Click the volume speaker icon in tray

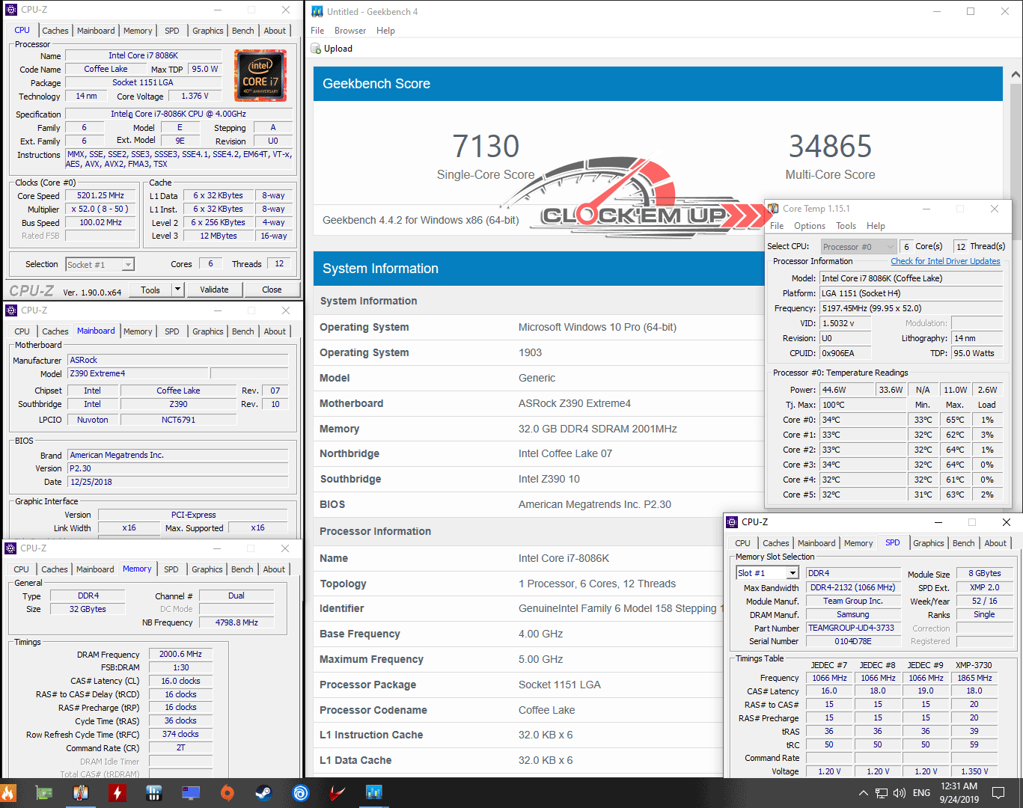coord(899,793)
